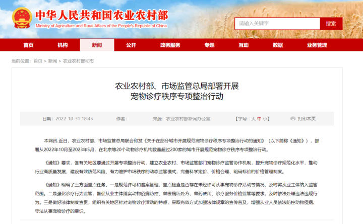Click the article headline 宠物诊疗秩序专项整治行动

(177, 96)
